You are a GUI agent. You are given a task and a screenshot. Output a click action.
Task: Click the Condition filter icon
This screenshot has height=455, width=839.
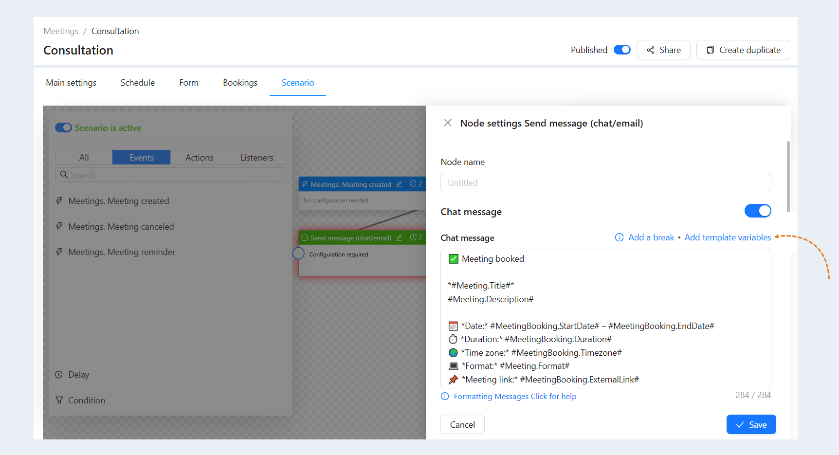click(x=59, y=400)
